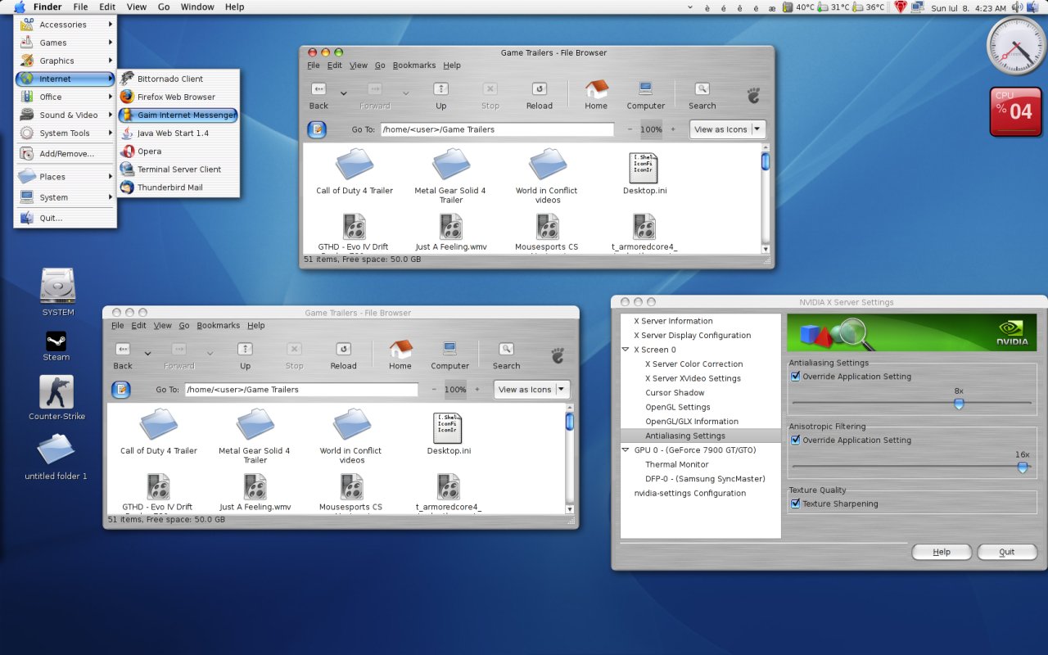Disable Texture Sharpening checkbox
1048x655 pixels.
795,504
